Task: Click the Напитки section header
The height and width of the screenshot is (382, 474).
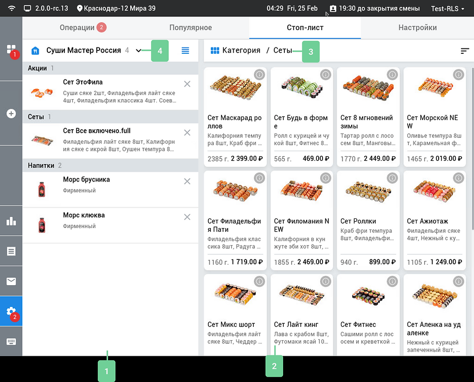Action: (111, 166)
